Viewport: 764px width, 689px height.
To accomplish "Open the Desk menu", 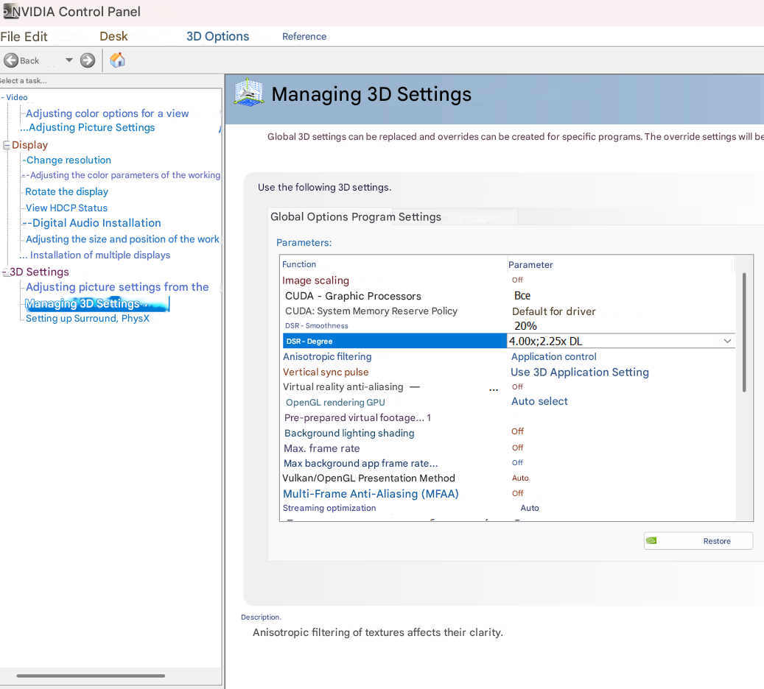I will point(113,36).
